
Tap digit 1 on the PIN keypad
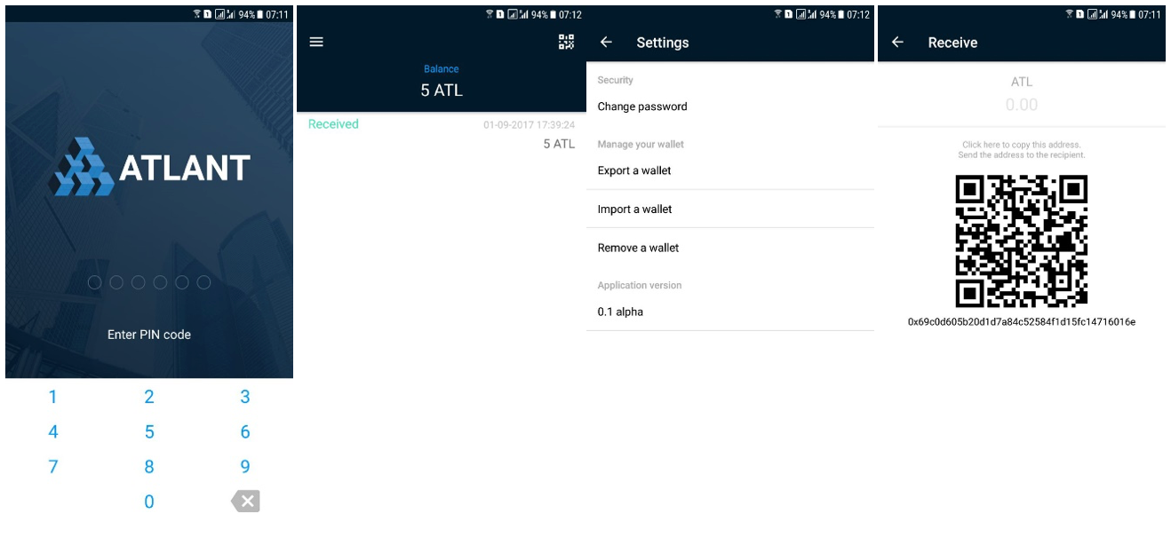coord(52,397)
